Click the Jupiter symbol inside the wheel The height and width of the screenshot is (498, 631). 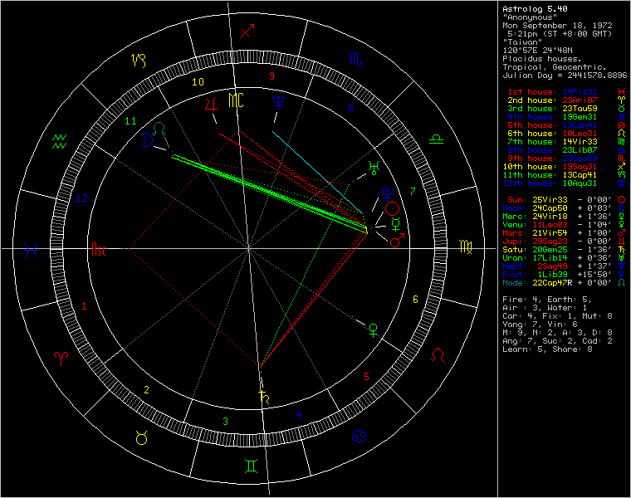[211, 104]
